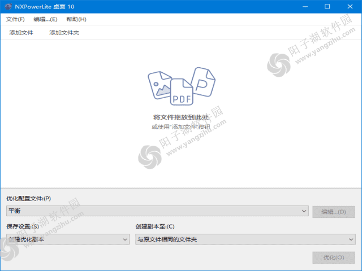Open the 文件(F) menu

coord(15,19)
